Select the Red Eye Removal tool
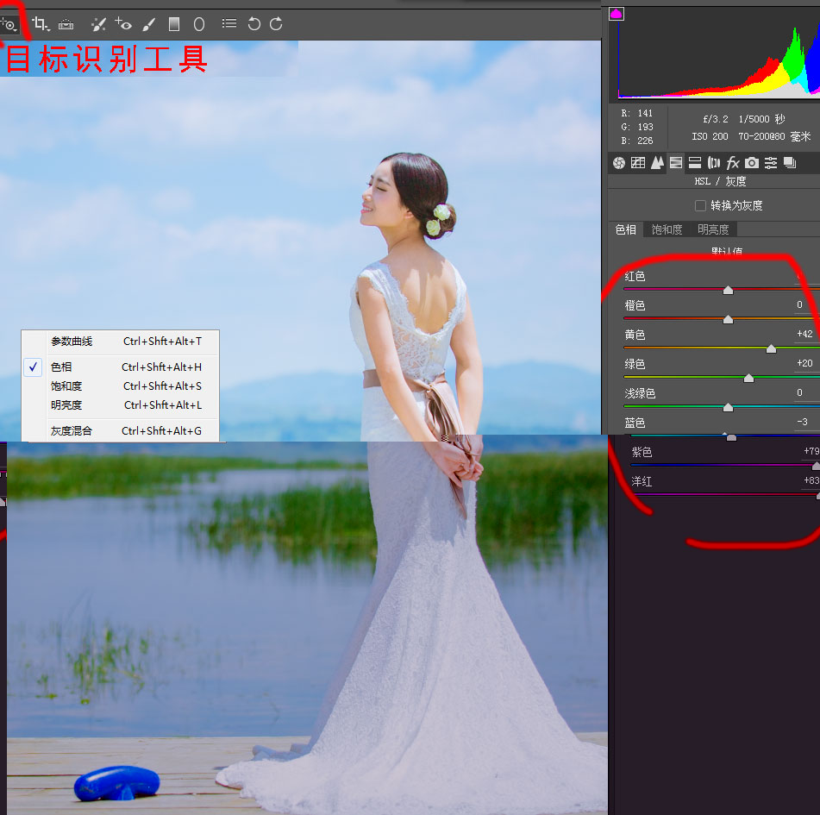 click(123, 23)
